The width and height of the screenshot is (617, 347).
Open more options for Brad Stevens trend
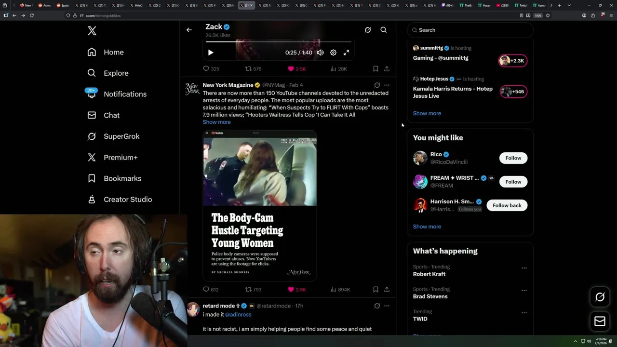coord(524,291)
